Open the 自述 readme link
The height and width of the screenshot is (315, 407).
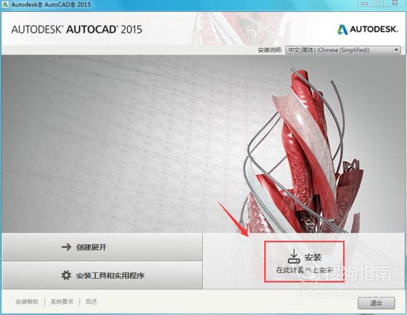[x=91, y=302]
